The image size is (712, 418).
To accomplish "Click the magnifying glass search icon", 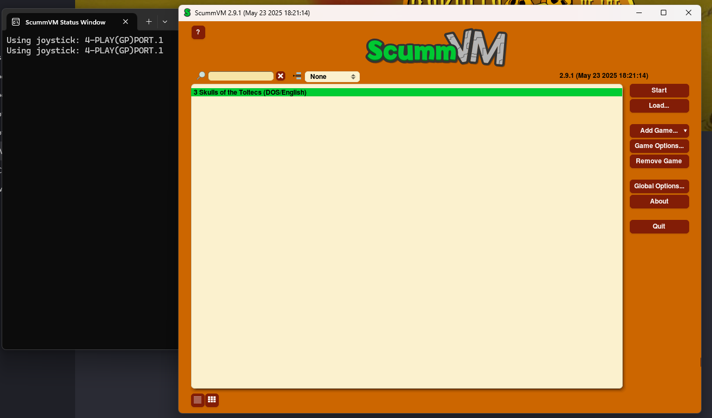I will coord(201,76).
